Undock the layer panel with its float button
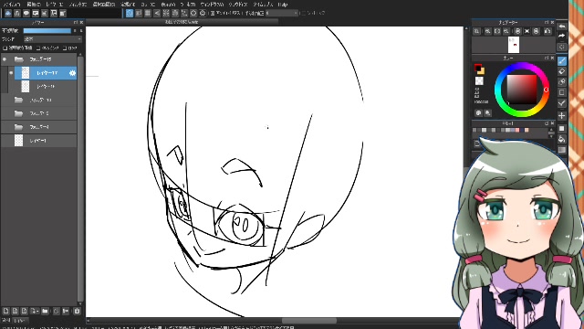This screenshot has height=329, width=584. tap(76, 22)
